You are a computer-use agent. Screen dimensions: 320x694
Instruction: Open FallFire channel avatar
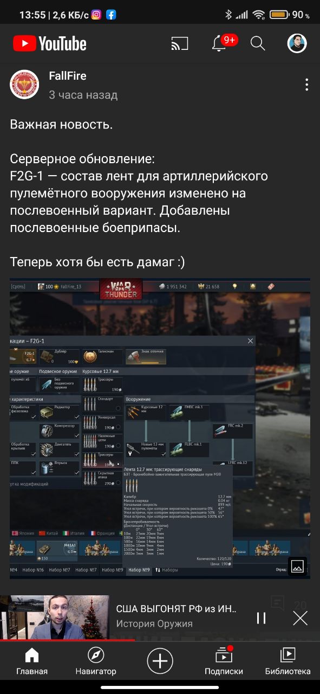24,85
